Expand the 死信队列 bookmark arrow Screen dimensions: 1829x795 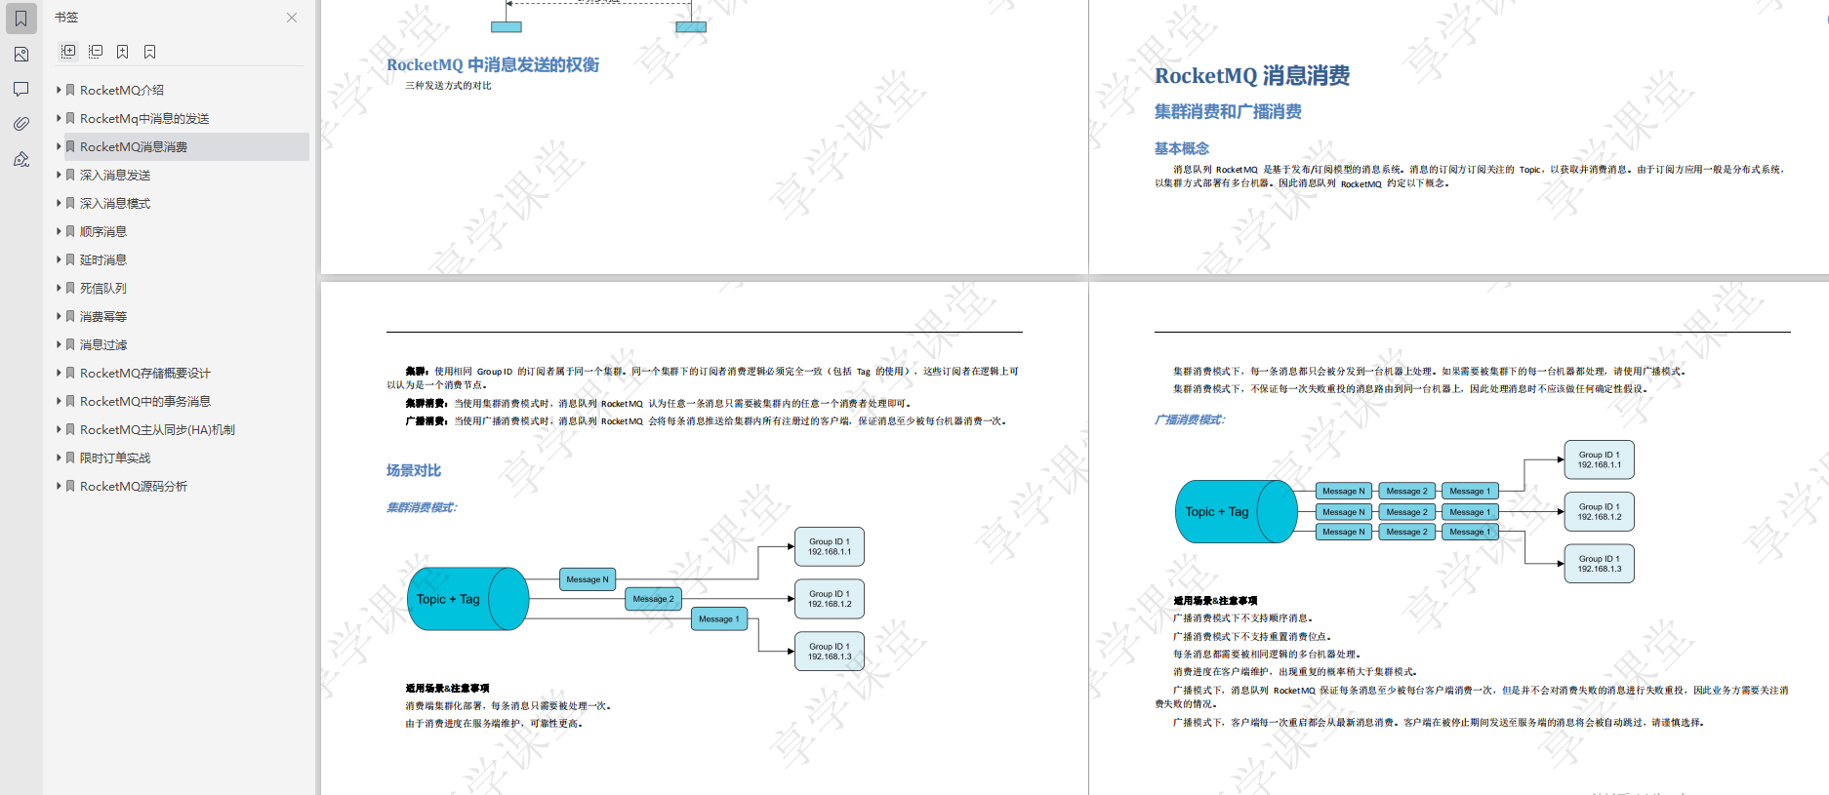click(x=59, y=288)
